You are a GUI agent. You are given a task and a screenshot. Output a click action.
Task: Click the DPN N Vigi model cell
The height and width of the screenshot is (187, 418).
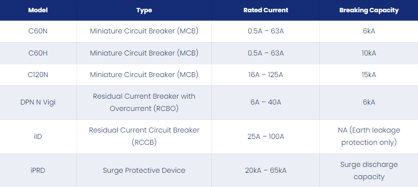[x=38, y=103]
